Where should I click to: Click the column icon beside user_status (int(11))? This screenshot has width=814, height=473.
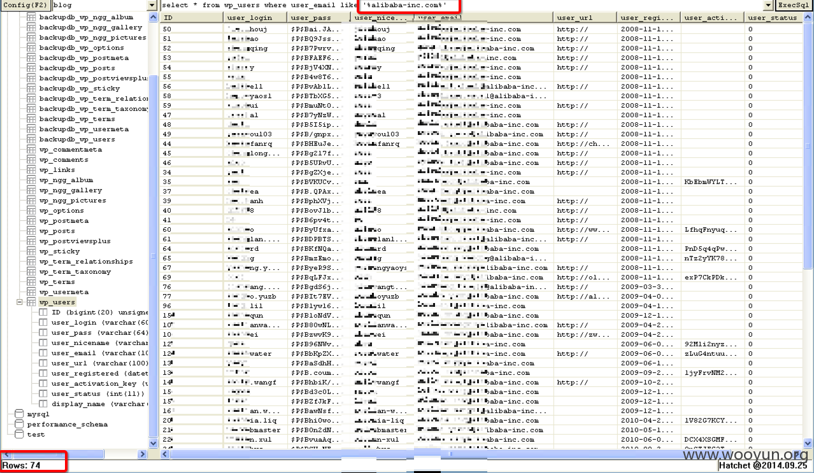point(43,394)
